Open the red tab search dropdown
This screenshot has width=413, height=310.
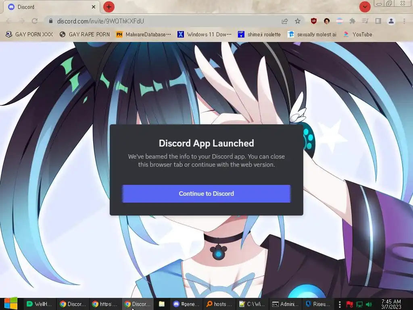pos(365,7)
